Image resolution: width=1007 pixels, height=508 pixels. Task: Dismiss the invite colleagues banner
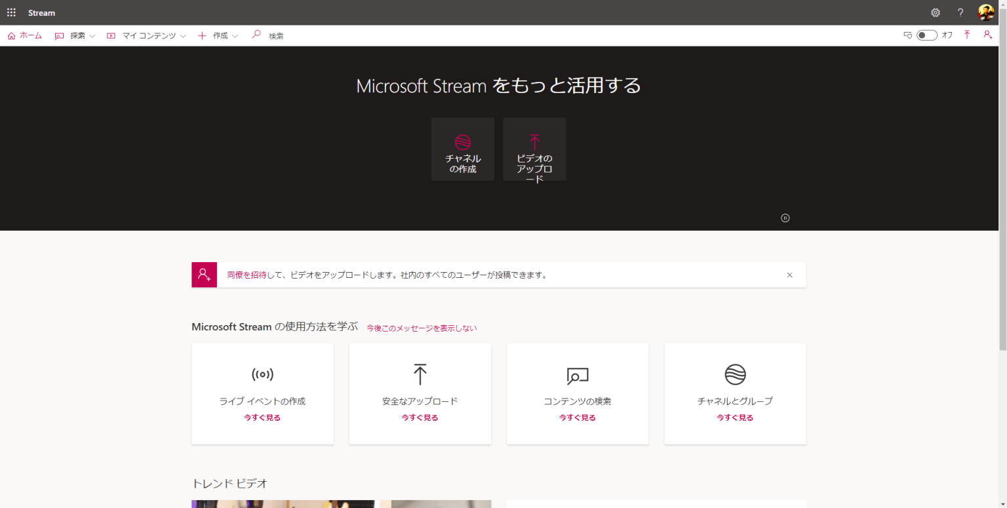point(789,275)
